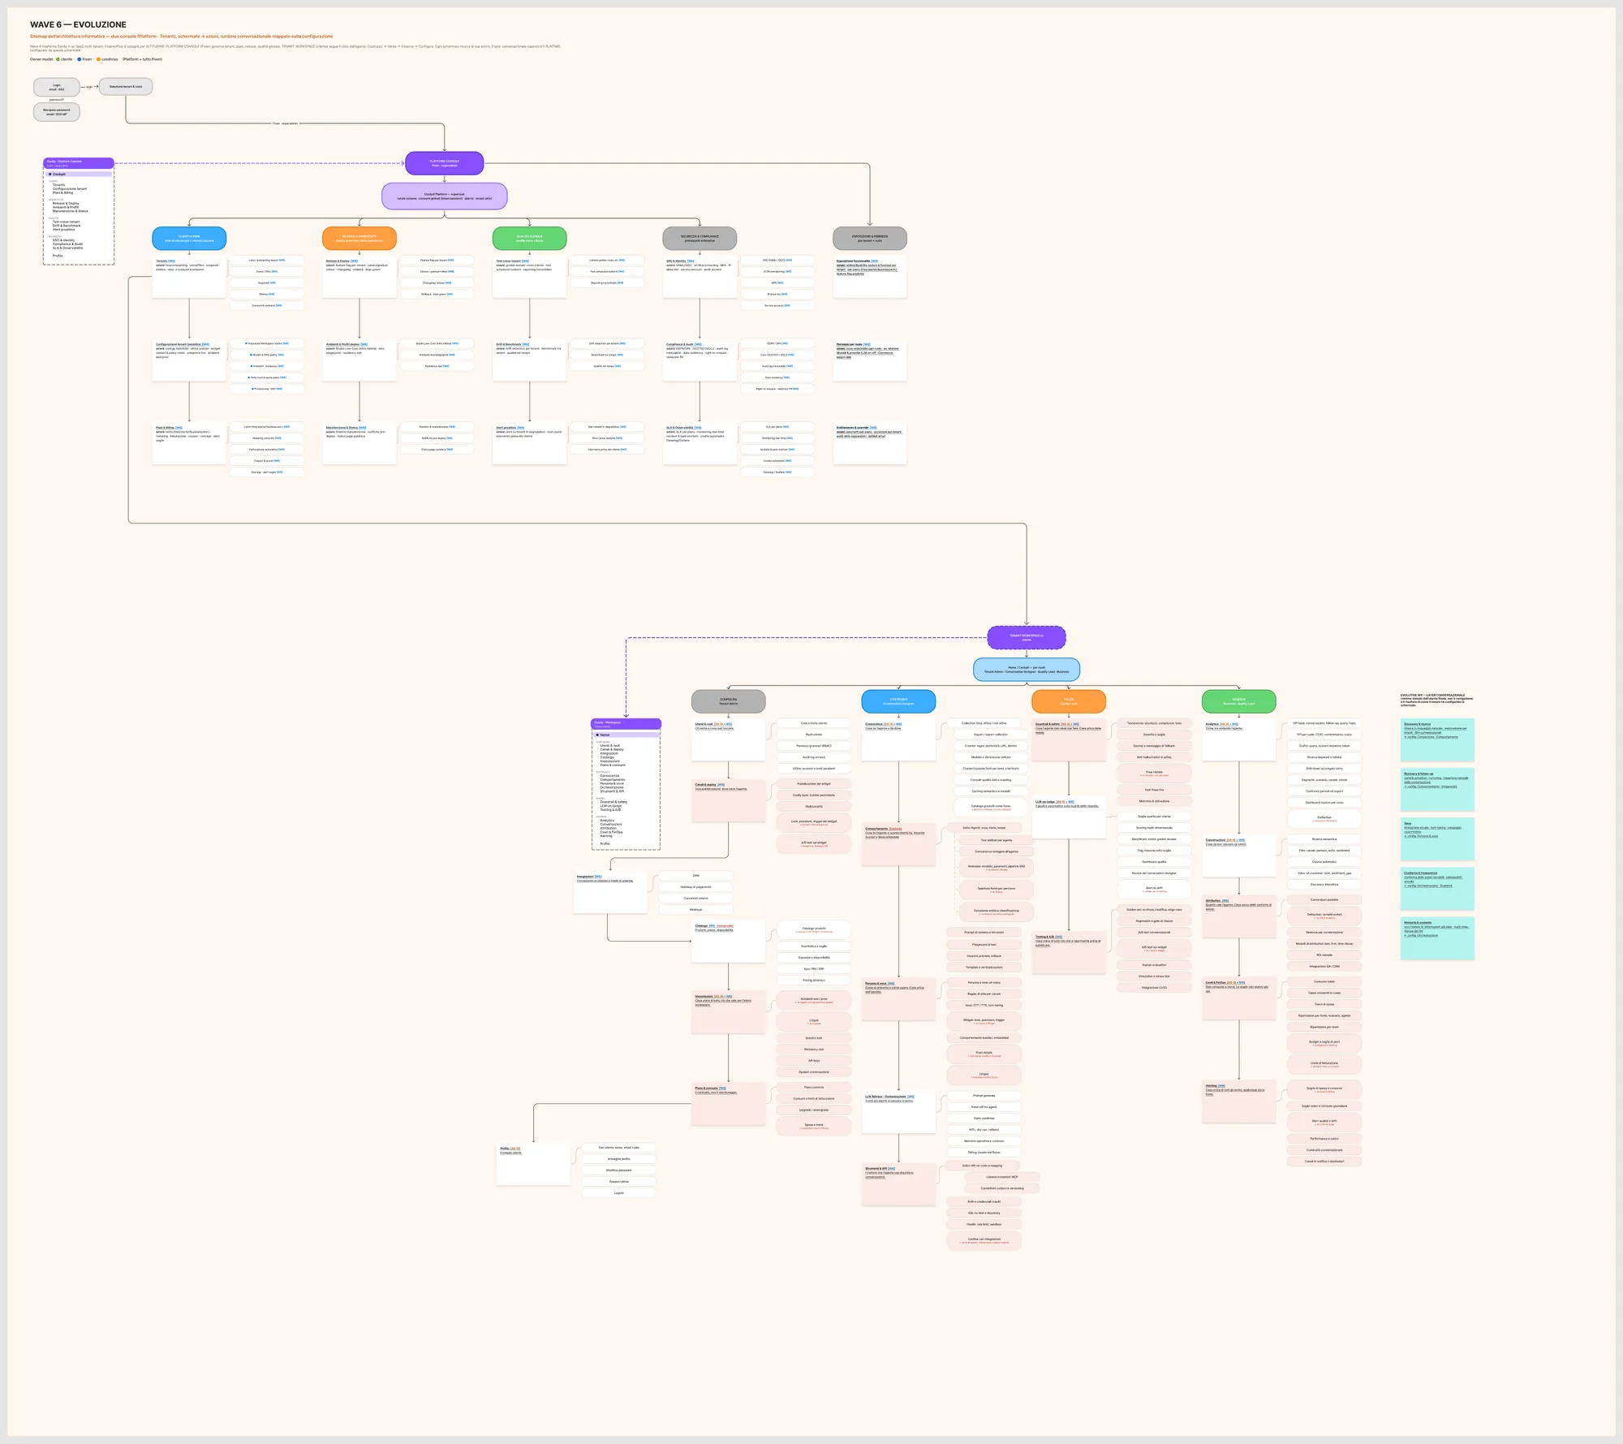Screen dimensions: 1623x1444
Task: Select the blue COSTRUISCI node
Action: pos(898,701)
